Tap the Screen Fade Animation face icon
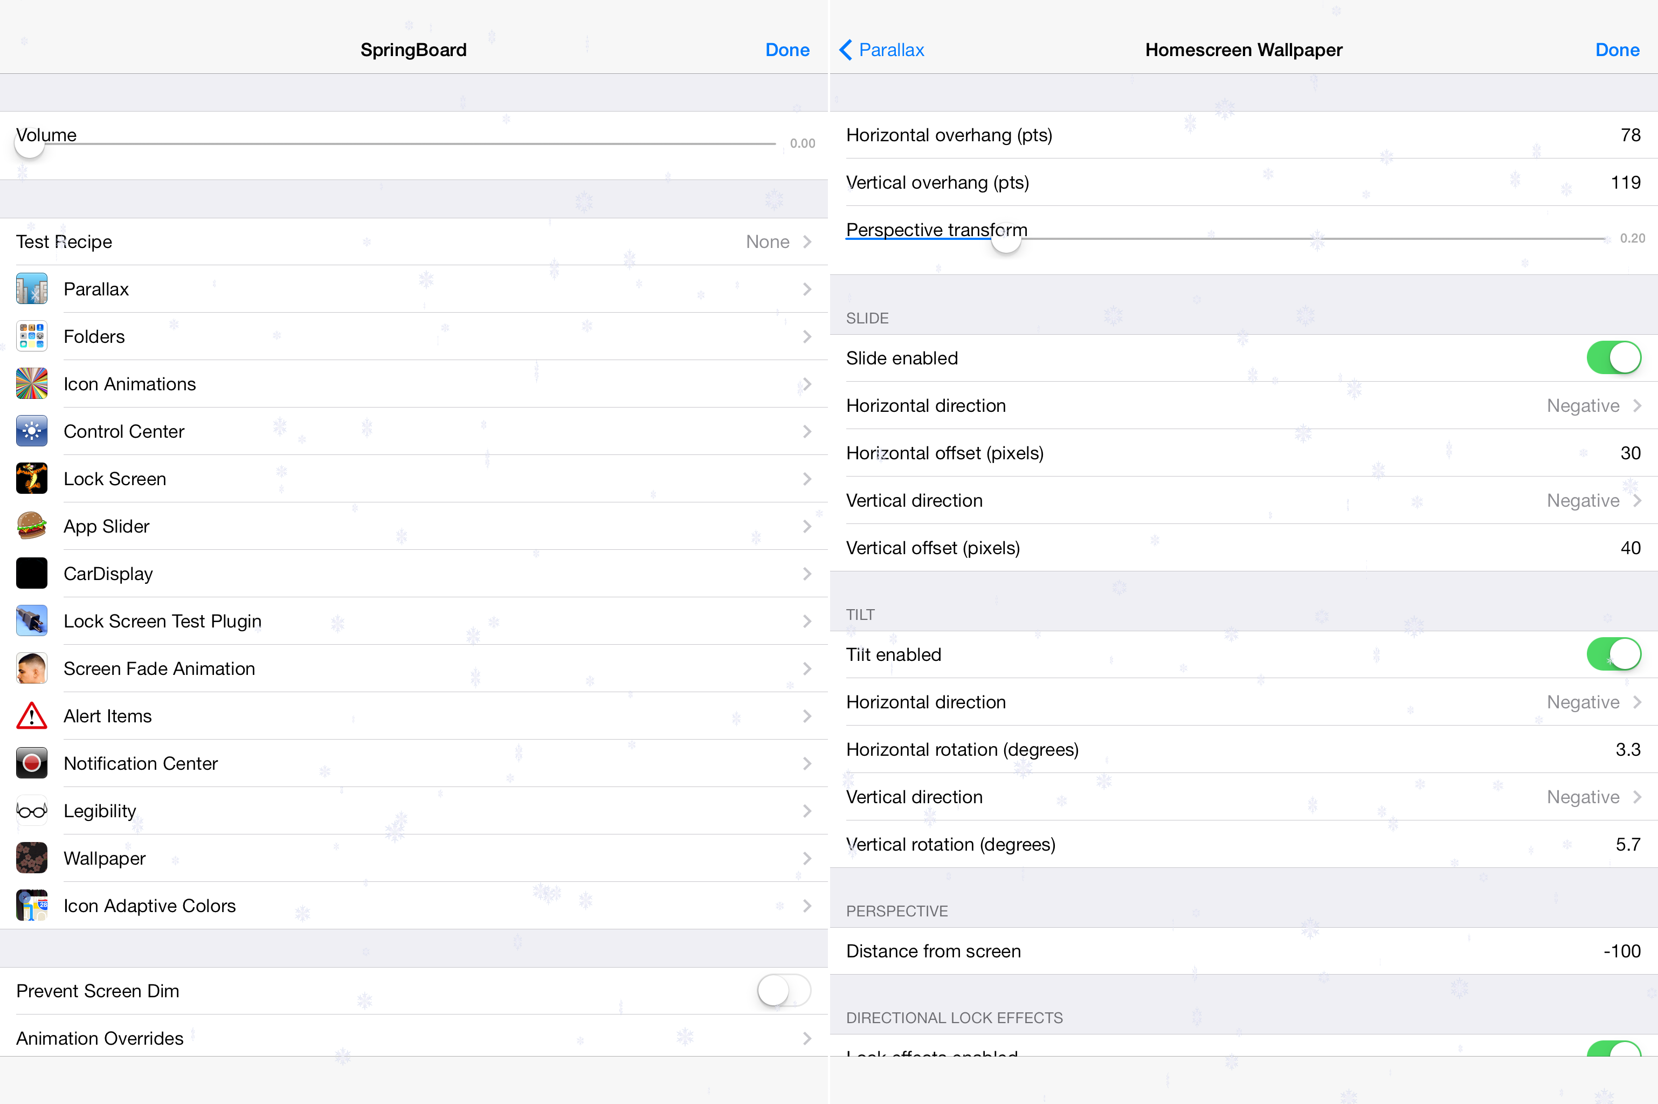This screenshot has width=1658, height=1104. [x=32, y=668]
